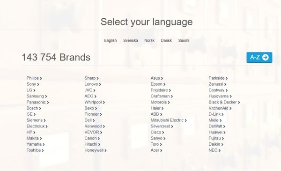Open the Whirlpool brand link

point(95,102)
